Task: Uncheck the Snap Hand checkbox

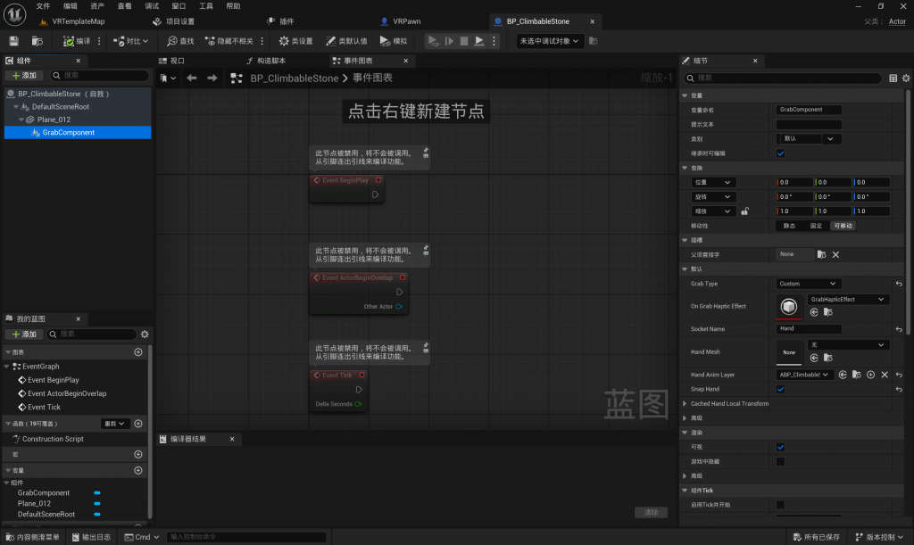Action: tap(780, 389)
